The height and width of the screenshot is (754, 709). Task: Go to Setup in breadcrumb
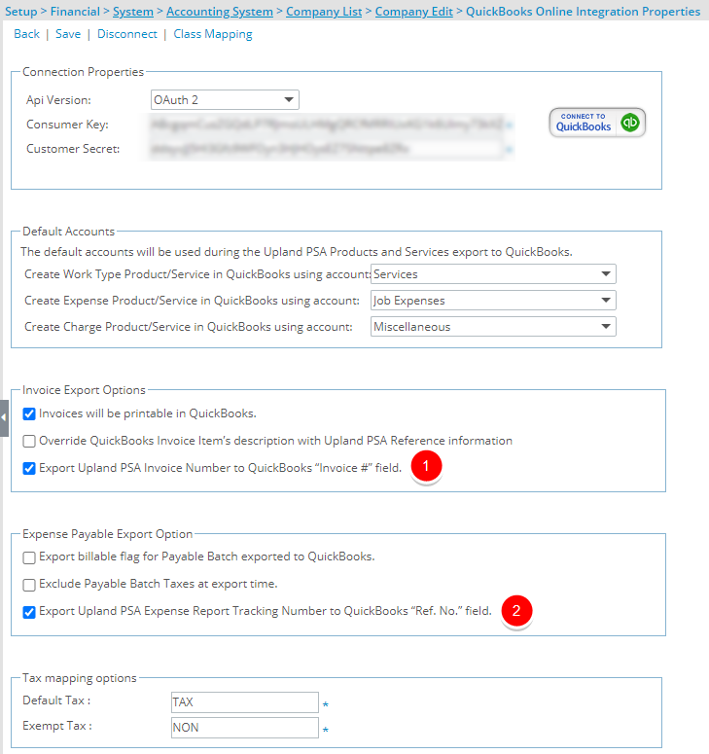[20, 12]
